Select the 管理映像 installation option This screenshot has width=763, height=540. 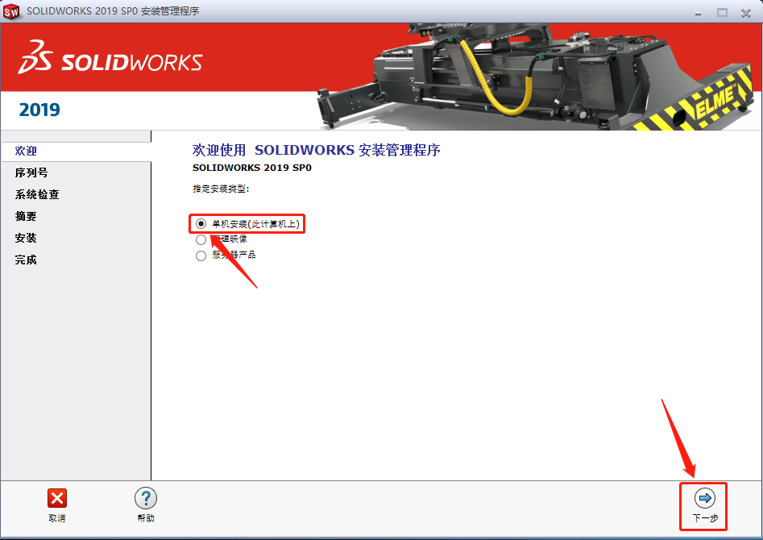click(200, 239)
